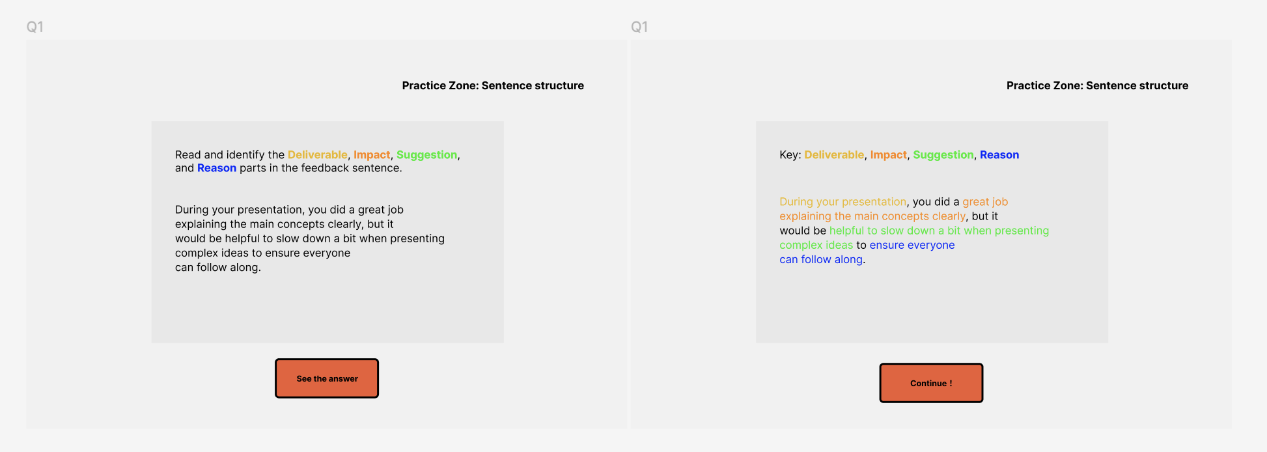The height and width of the screenshot is (452, 1267).
Task: Click the left "Practice Zone: Sentence structure" heading
Action: point(493,85)
